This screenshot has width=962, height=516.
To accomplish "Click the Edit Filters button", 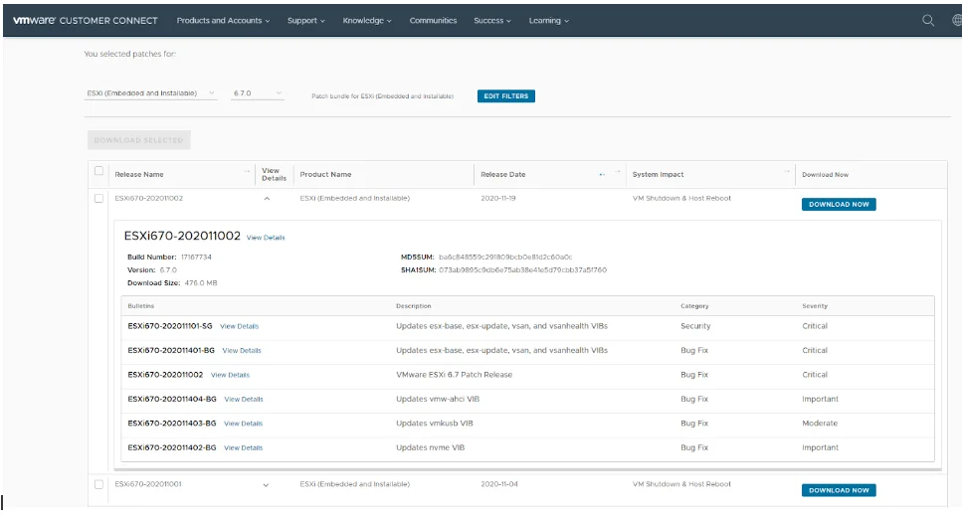I will tap(506, 96).
